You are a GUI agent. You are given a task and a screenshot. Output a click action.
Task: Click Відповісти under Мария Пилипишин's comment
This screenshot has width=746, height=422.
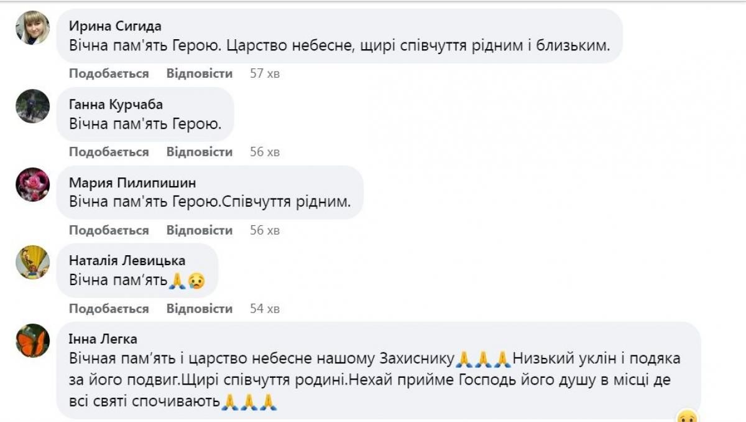[199, 230]
